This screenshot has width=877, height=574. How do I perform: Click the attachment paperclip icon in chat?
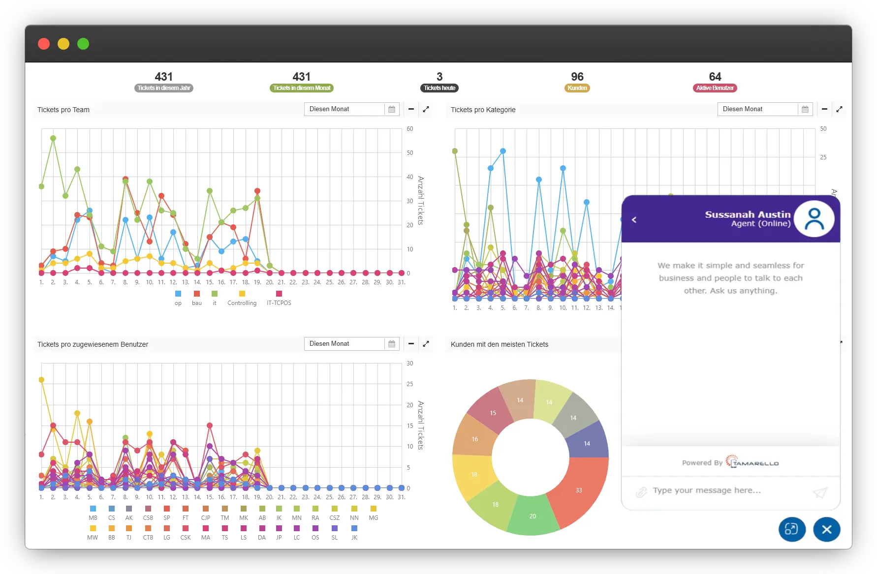click(641, 492)
